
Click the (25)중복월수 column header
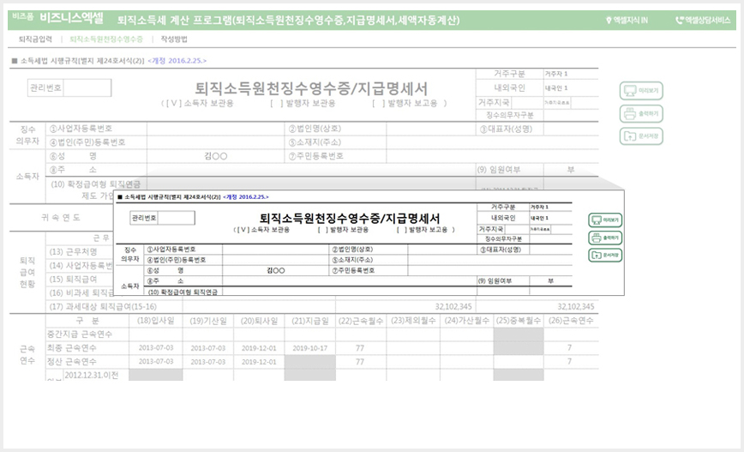(519, 321)
